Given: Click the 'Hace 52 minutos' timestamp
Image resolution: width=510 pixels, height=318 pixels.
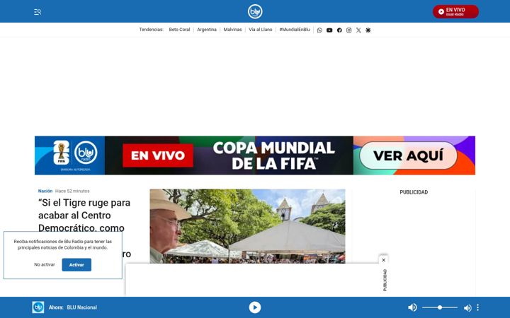Looking at the screenshot, I should (72, 191).
